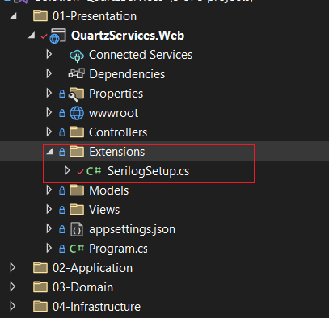Click the lock icon beside Controllers

coord(62,132)
